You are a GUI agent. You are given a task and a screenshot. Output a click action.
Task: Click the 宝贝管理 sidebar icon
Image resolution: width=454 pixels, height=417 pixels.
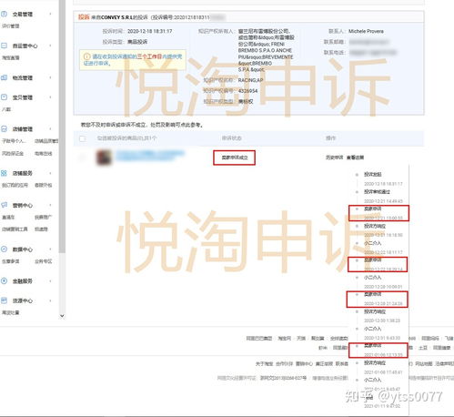(4, 97)
